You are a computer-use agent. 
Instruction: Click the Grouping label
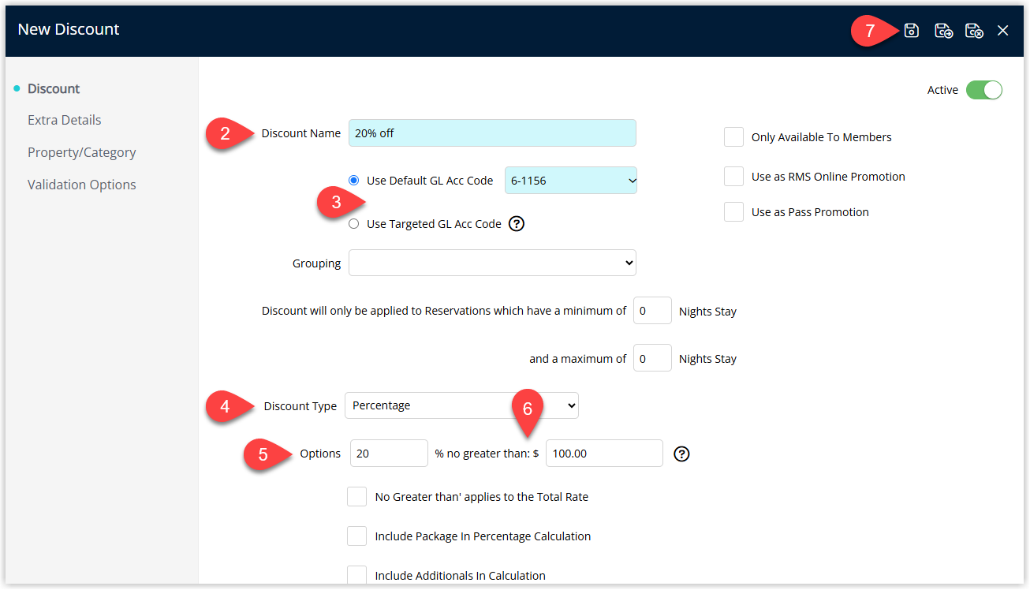tap(317, 263)
